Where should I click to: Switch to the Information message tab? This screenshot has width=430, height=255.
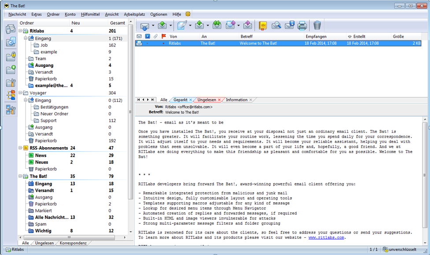click(237, 100)
